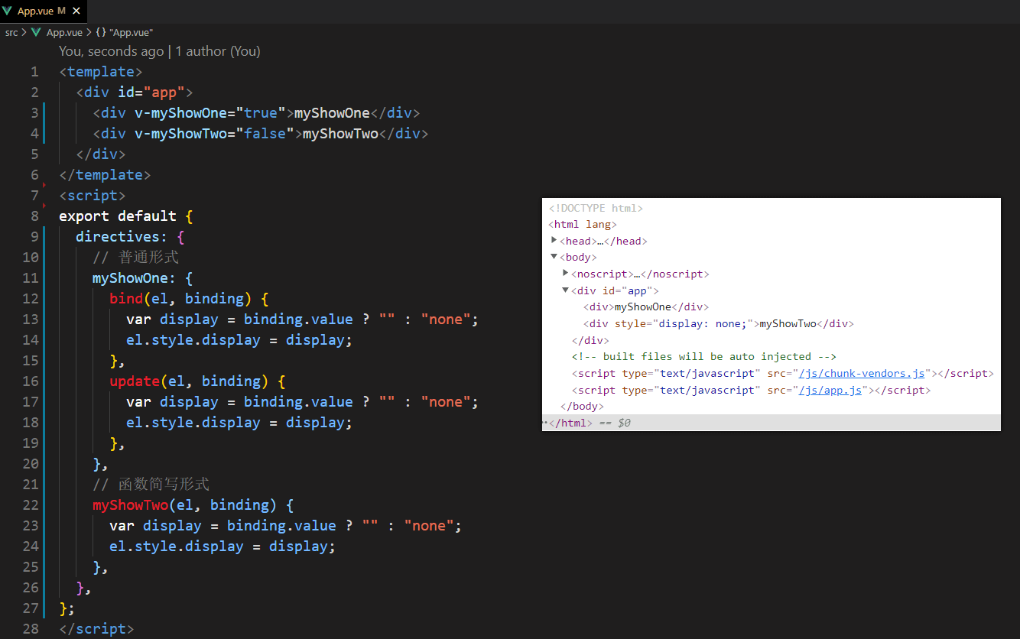1020x639 pixels.
Task: Click the DOCTYPE html line in DevTools
Action: [596, 208]
